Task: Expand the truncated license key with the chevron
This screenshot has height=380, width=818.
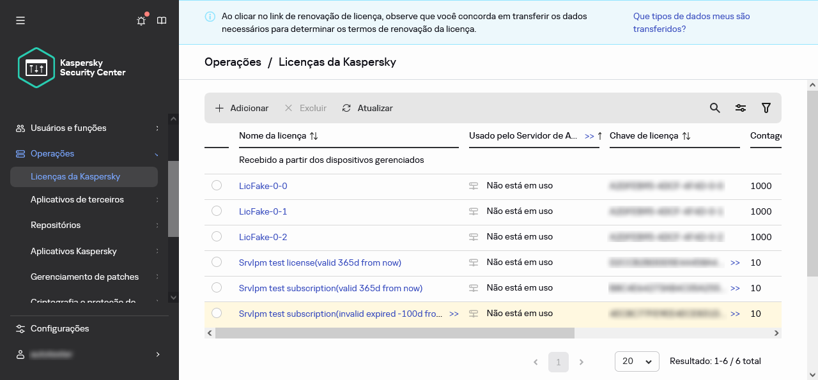Action: 735,262
